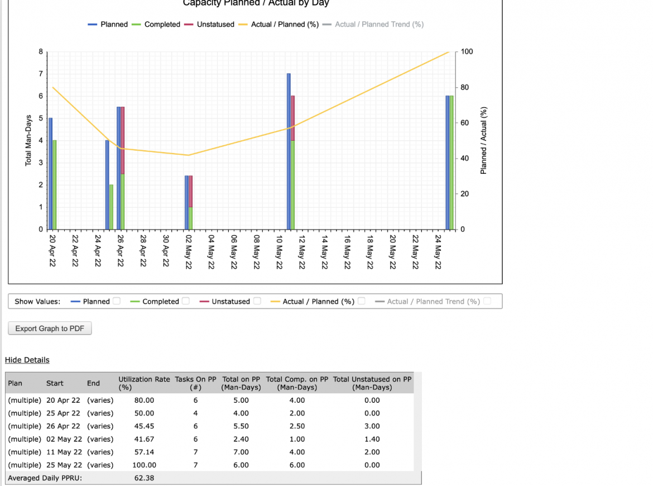The width and height of the screenshot is (653, 486).
Task: Enable Actual / Planned Trend (%) legend entry
Action: [373, 25]
